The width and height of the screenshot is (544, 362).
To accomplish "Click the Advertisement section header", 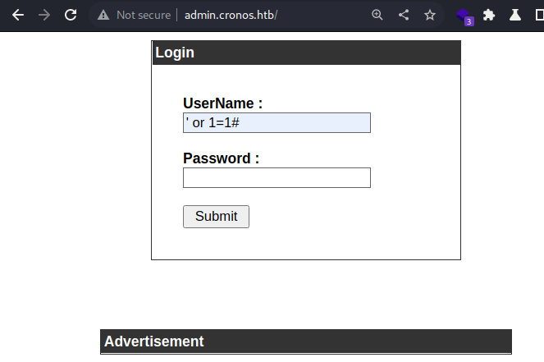I will [306, 341].
